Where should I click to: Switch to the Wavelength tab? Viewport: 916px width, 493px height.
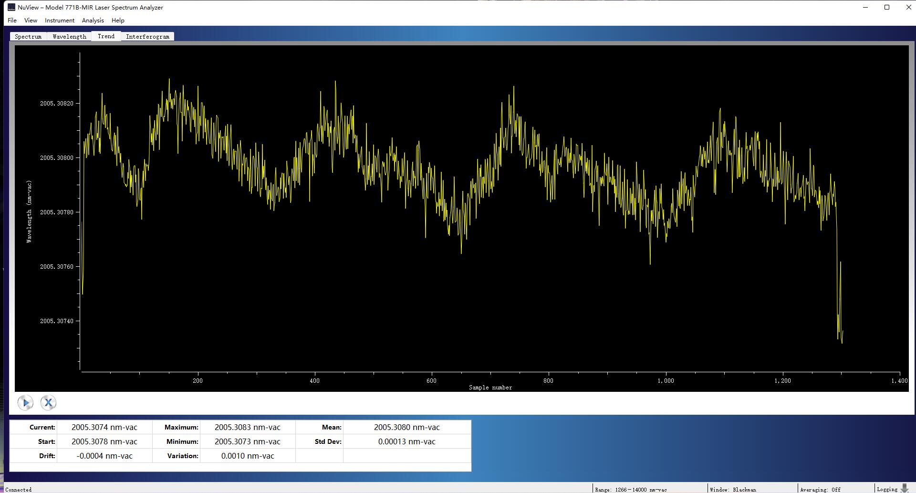[70, 37]
